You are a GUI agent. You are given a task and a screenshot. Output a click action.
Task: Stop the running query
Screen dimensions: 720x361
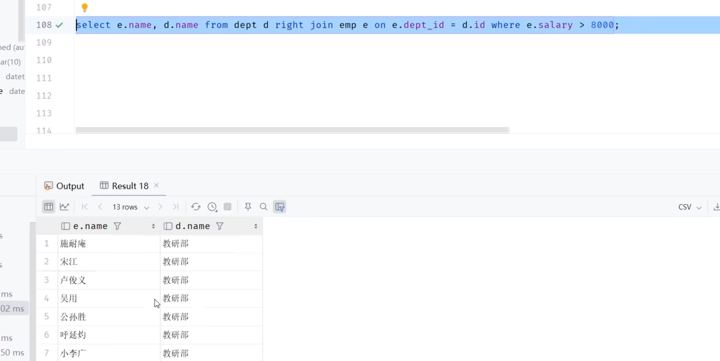[227, 207]
